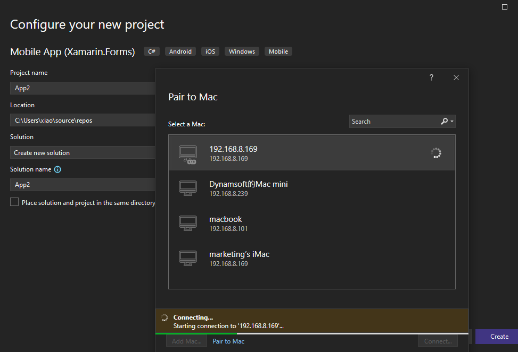This screenshot has height=352, width=518.
Task: Click the Solution name info icon
Action: [x=57, y=169]
